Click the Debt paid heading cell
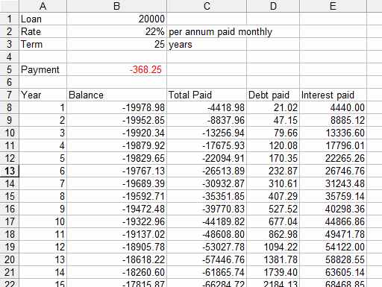 click(273, 95)
